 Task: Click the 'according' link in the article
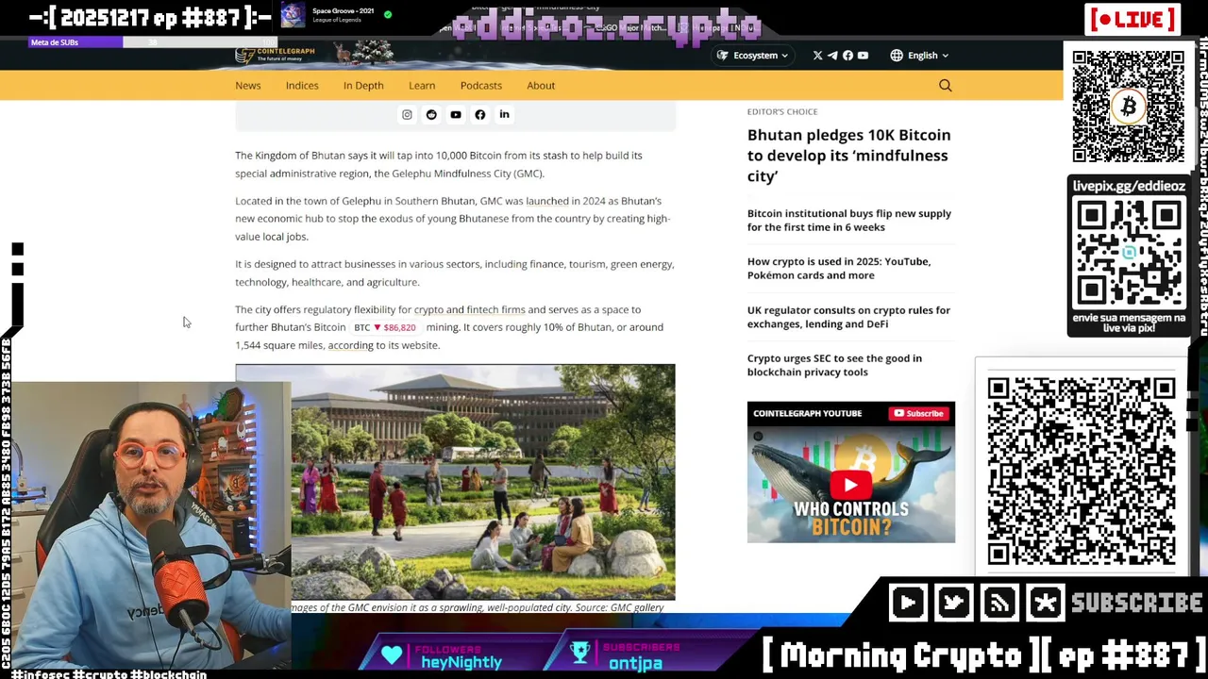tap(350, 345)
